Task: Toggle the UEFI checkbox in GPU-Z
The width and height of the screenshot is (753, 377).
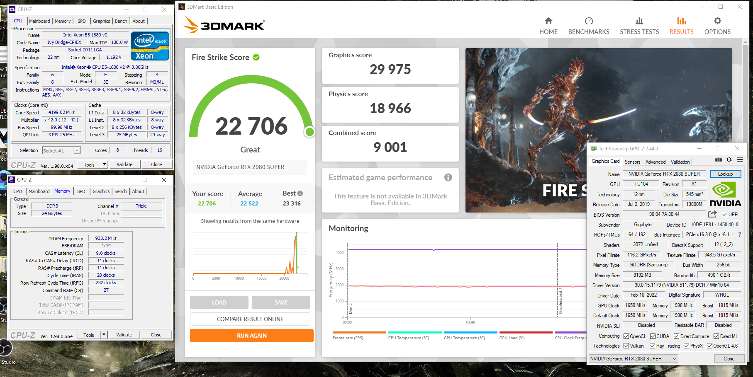Action: 724,215
